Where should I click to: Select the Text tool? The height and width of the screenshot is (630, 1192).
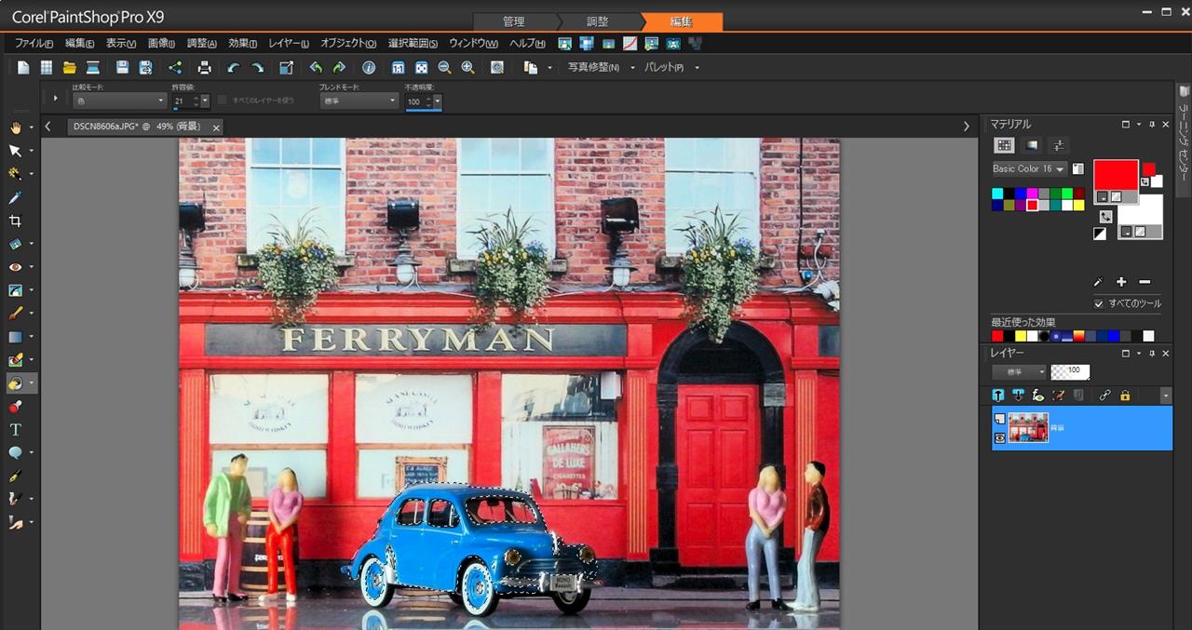[16, 430]
